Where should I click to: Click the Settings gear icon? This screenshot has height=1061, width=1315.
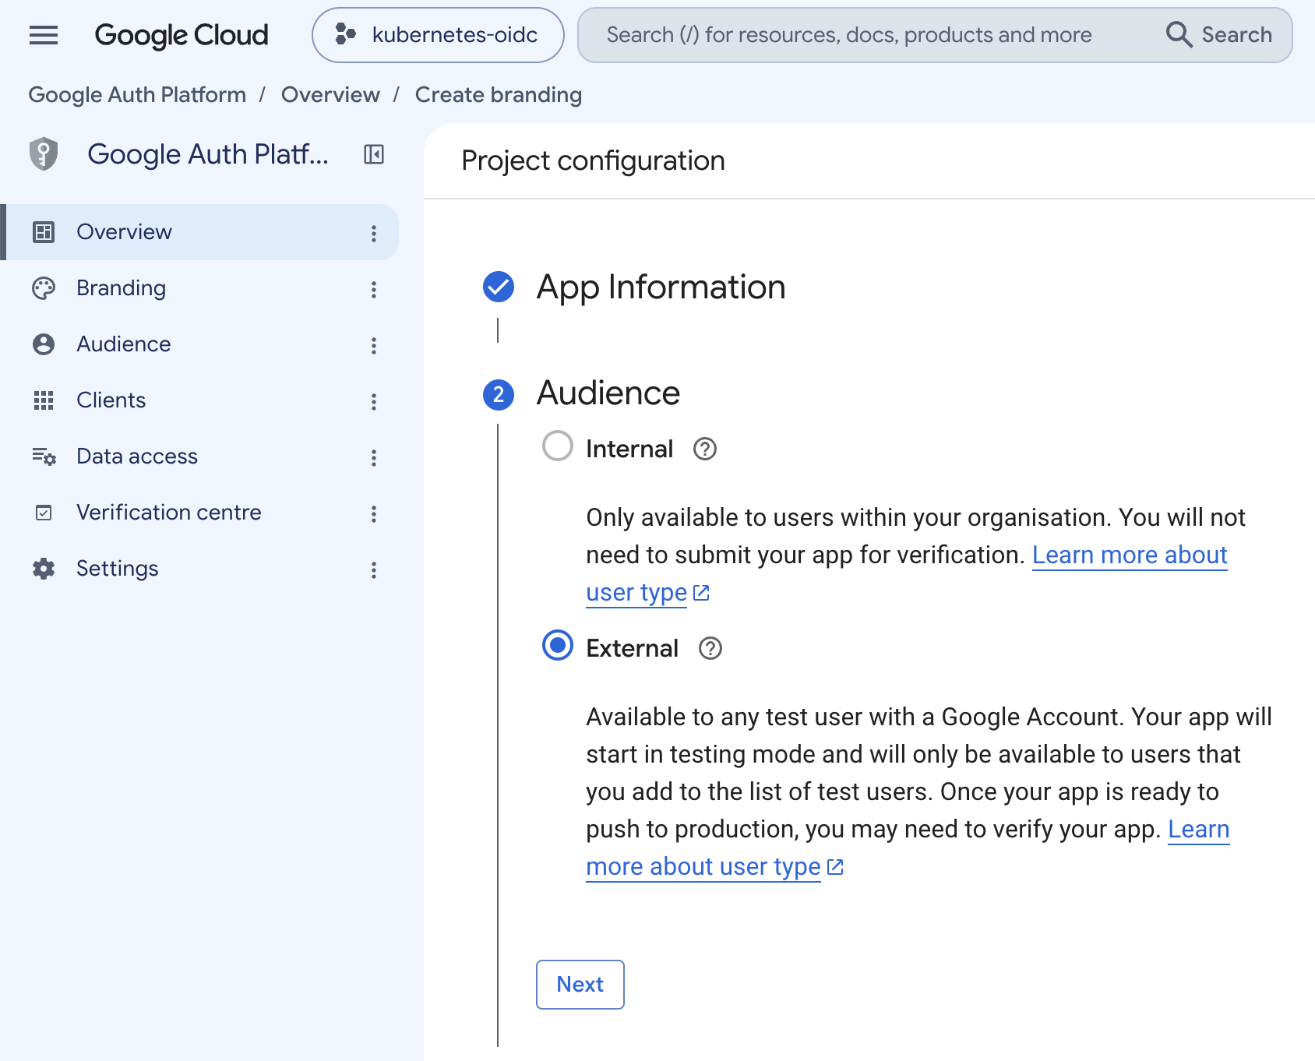[x=44, y=569]
